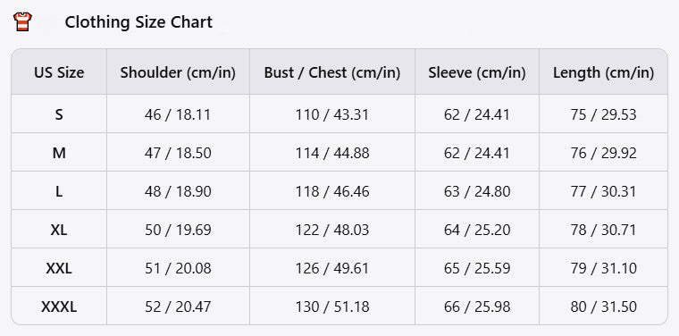The height and width of the screenshot is (336, 679).
Task: Click shoulder value 46 / 18.11
Action: [178, 114]
